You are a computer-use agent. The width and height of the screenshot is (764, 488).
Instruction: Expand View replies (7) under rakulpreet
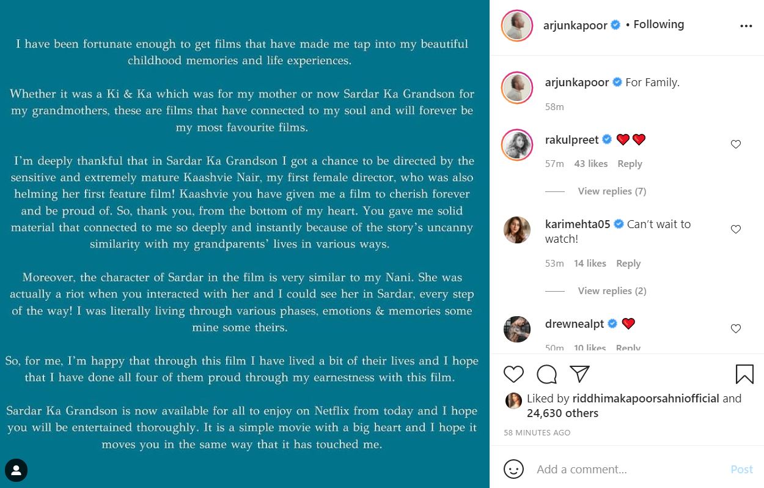click(612, 191)
